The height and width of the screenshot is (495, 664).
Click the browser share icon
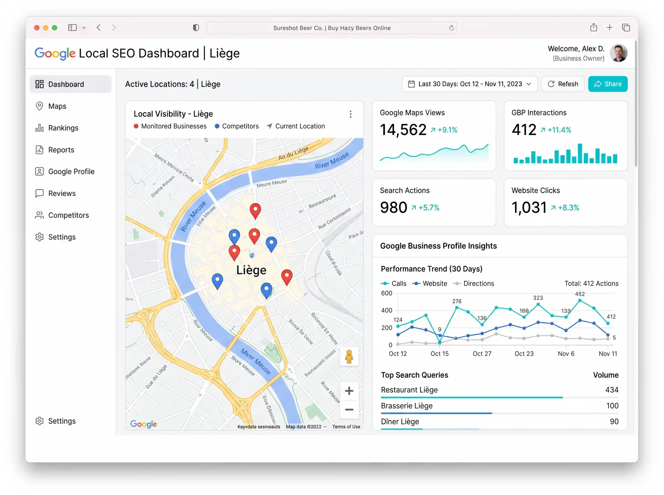click(x=593, y=27)
